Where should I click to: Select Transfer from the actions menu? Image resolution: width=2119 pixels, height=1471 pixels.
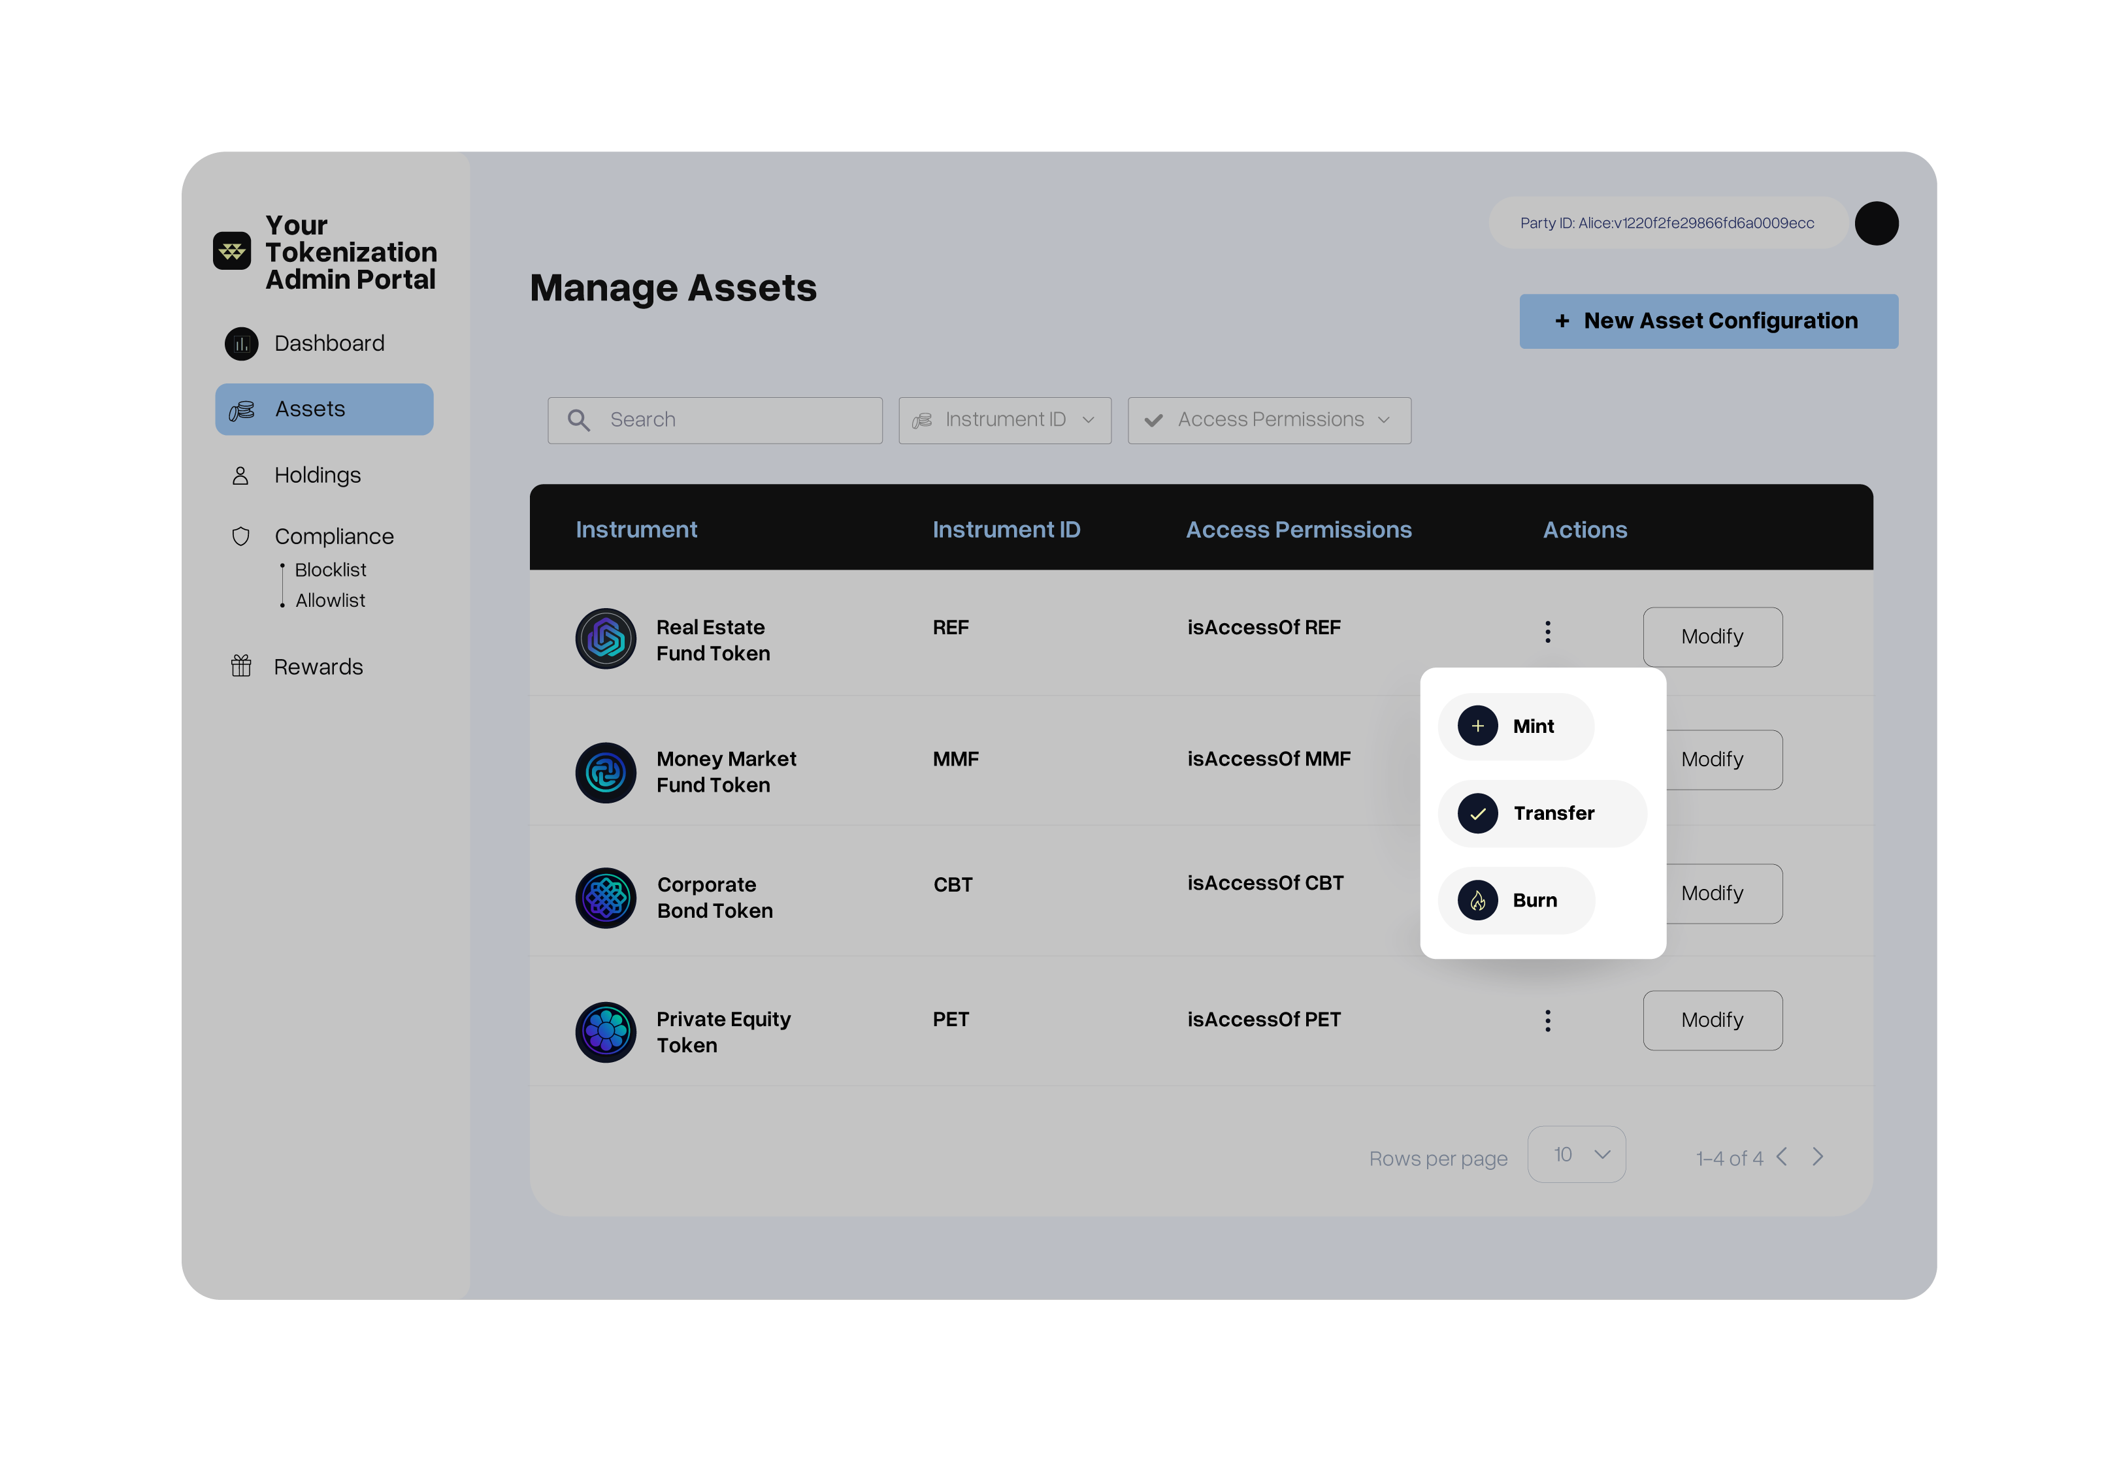point(1542,814)
